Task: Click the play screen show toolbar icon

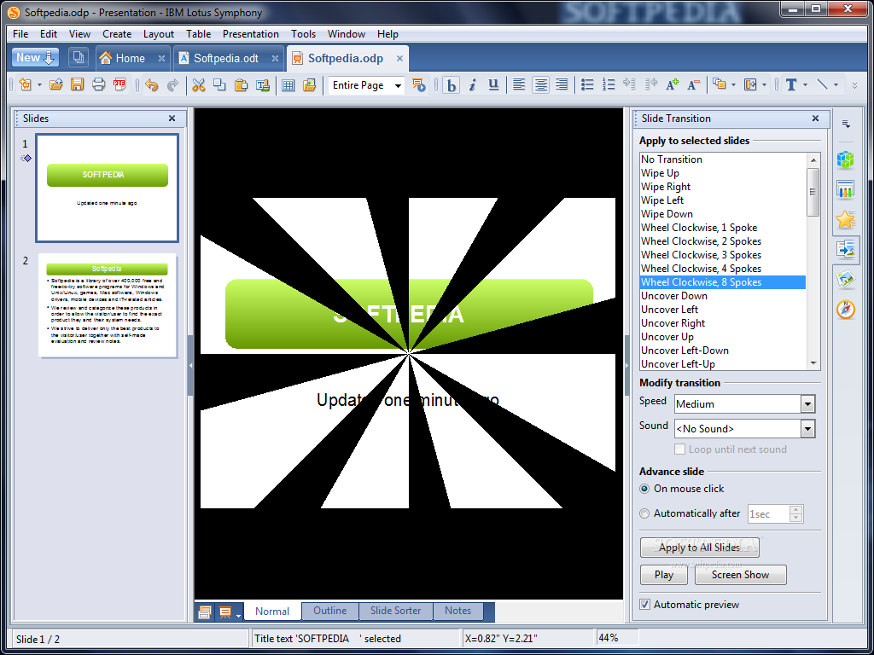Action: coord(418,84)
